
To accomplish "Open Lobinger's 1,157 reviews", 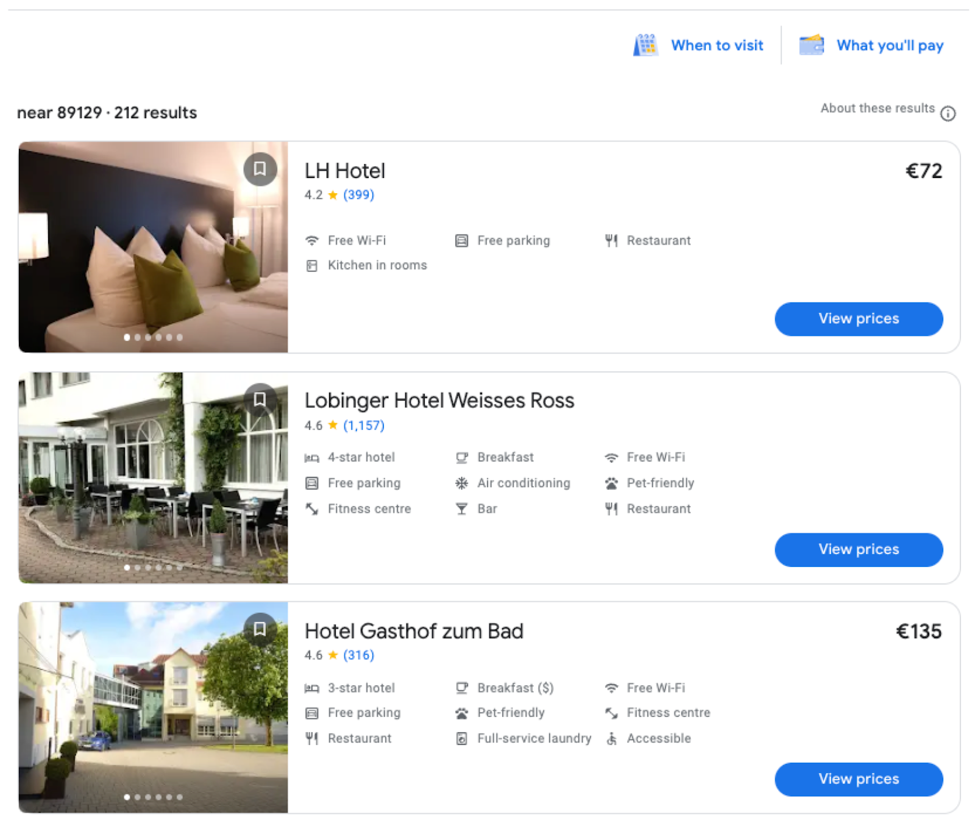I will click(x=364, y=426).
